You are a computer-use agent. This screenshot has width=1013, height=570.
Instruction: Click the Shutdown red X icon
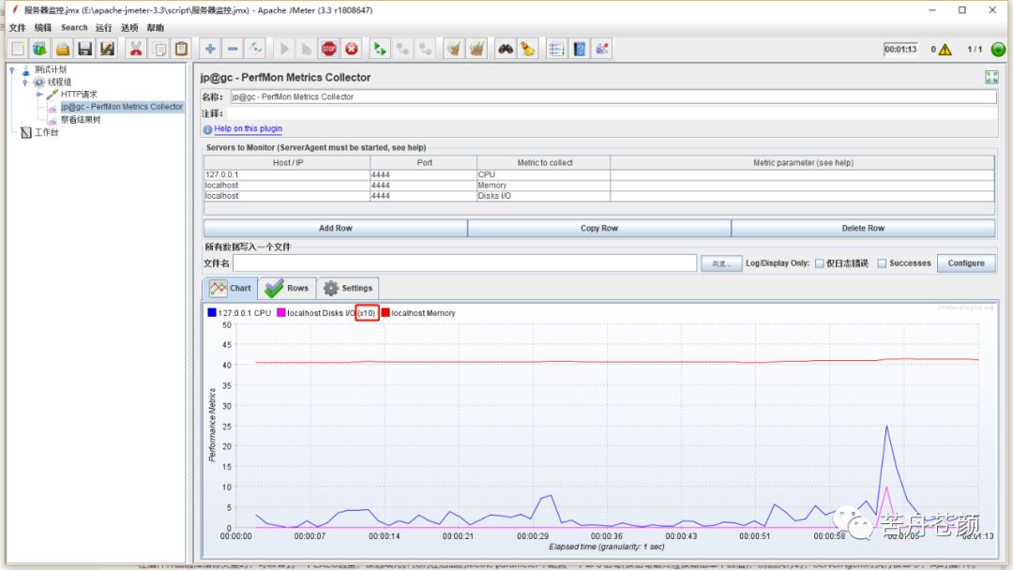[x=352, y=49]
